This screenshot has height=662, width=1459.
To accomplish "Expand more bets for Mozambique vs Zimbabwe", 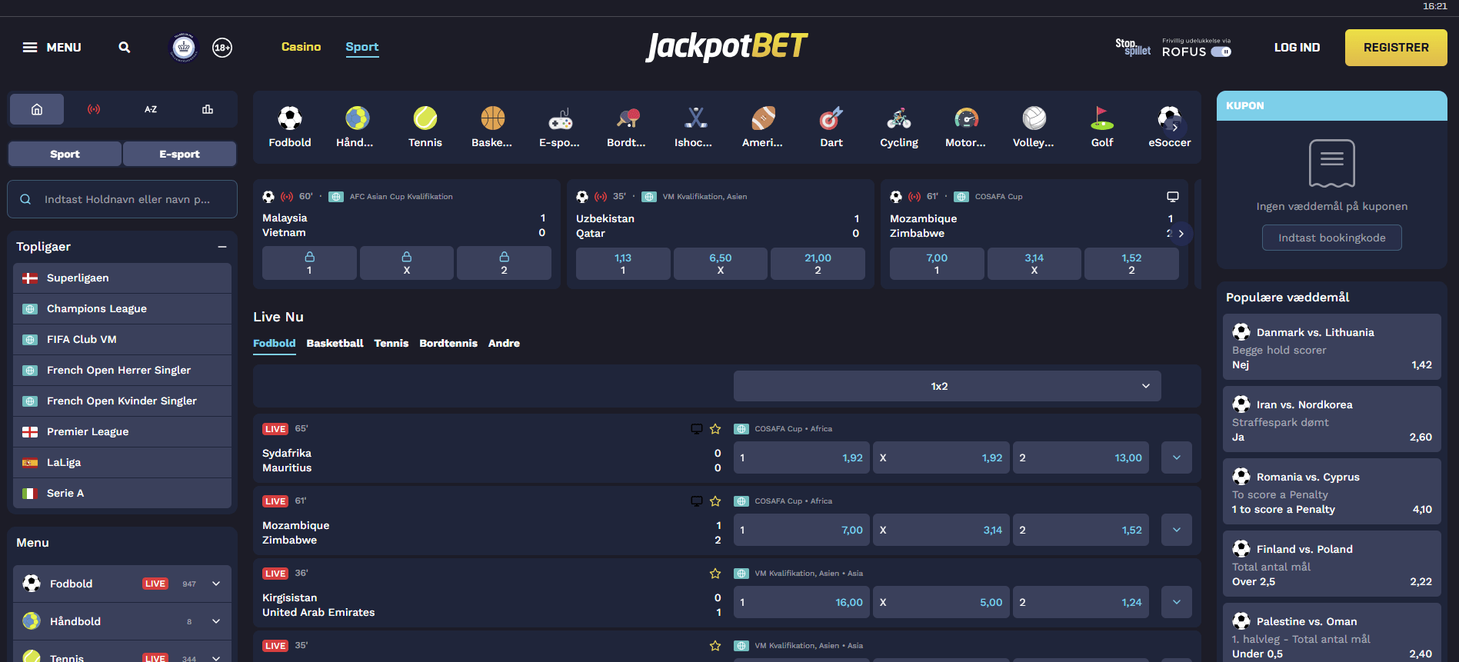I will 1176,530.
